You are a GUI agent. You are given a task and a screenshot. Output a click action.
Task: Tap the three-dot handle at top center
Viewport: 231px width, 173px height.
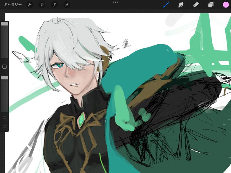point(115,2)
